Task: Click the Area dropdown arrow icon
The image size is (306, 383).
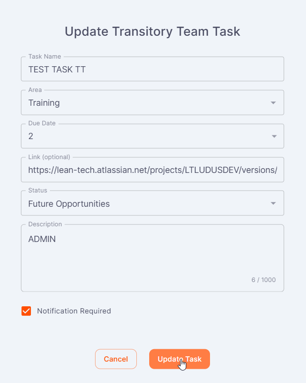Action: [273, 103]
